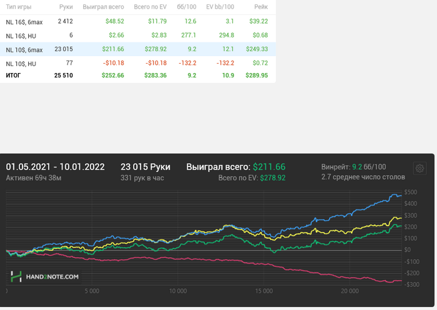Click the Рейк column header

pos(262,6)
